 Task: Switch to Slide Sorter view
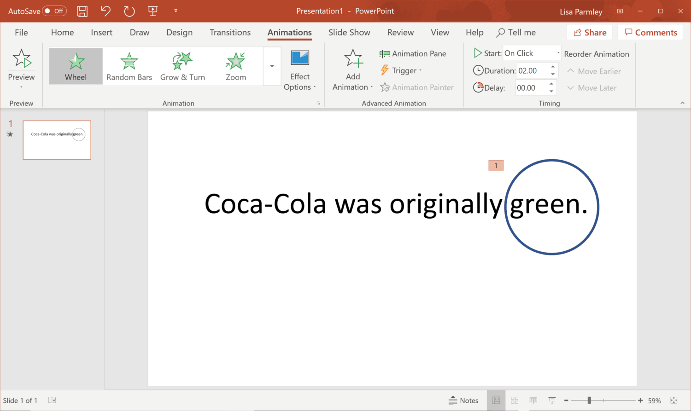point(515,400)
